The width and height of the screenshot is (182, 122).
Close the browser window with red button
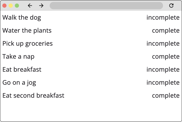coord(4,5)
